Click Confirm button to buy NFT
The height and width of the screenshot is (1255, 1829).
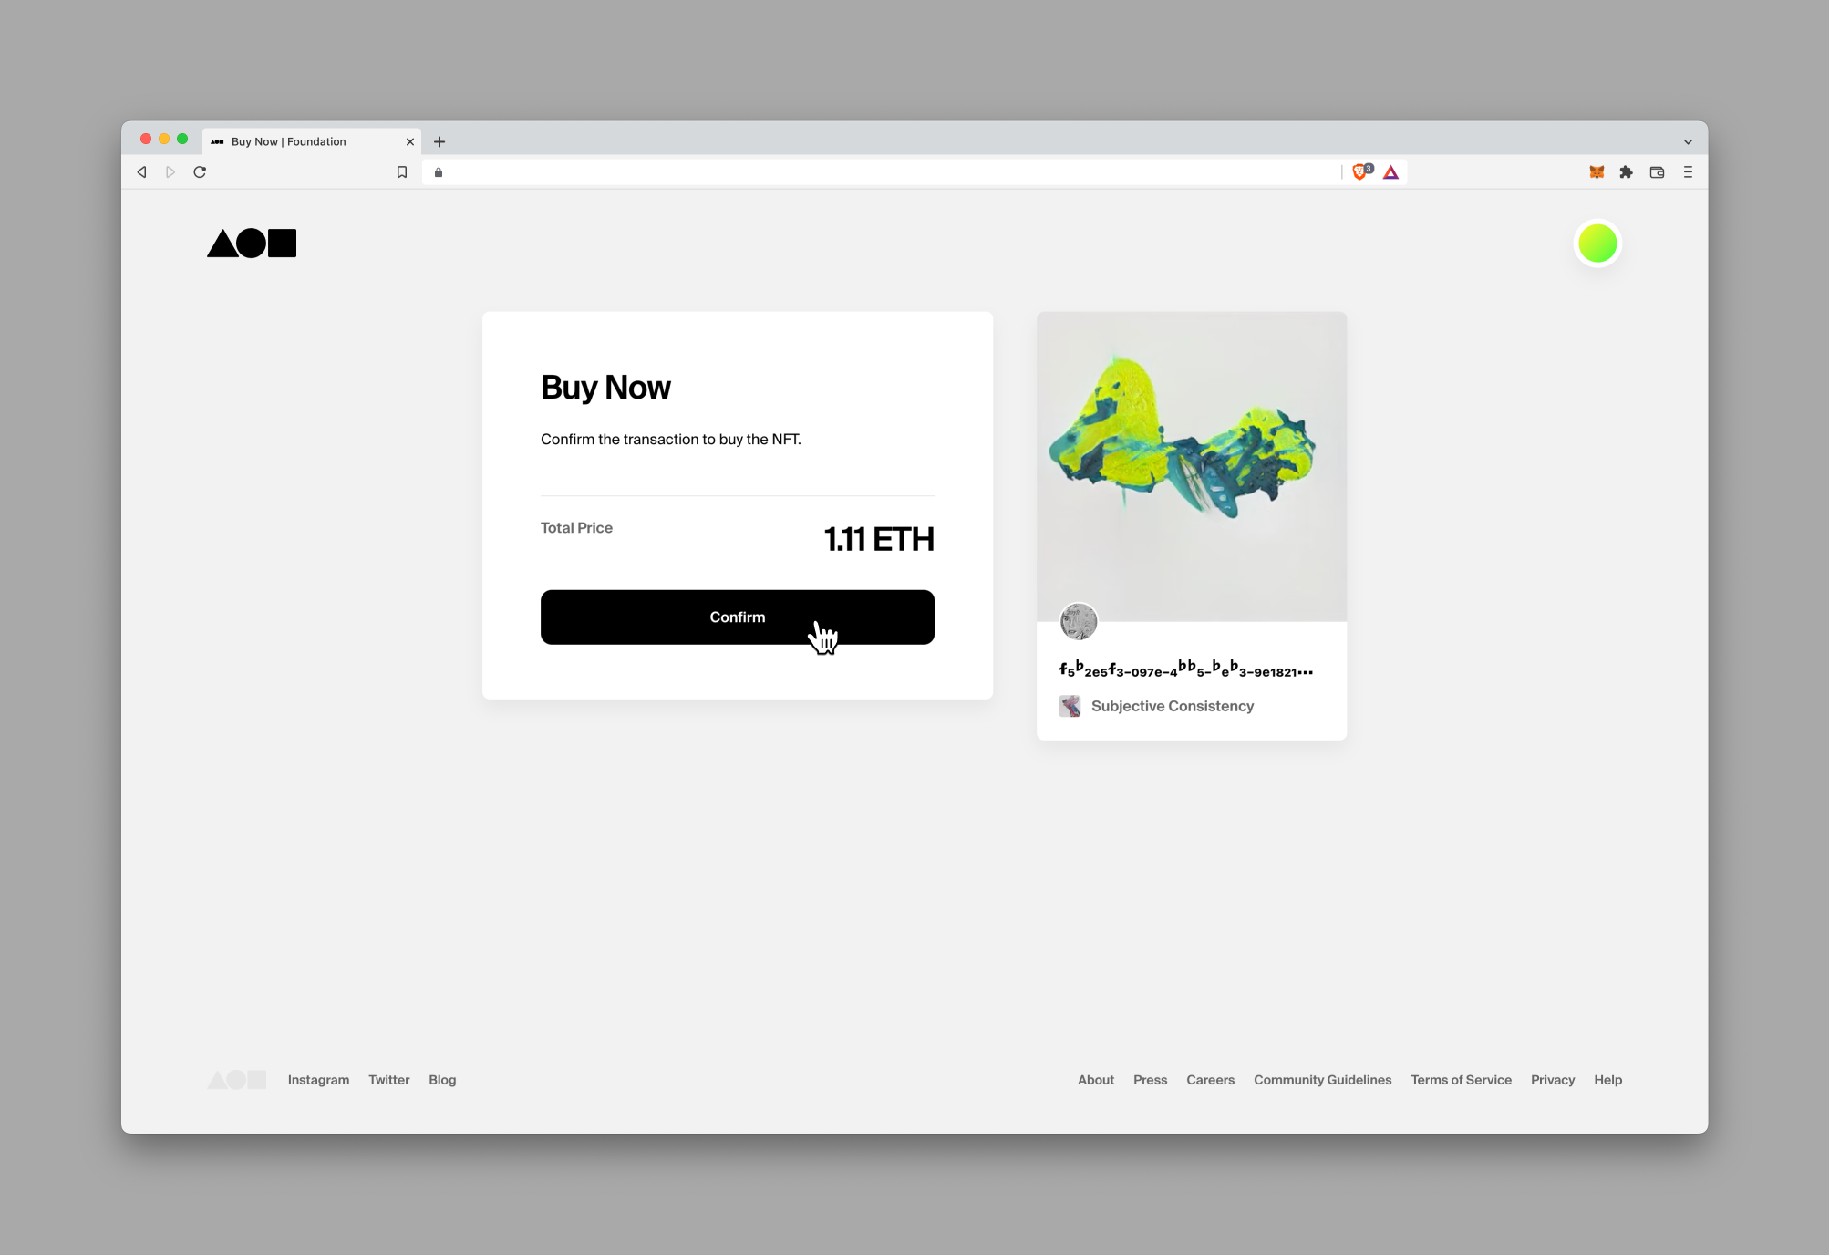pos(737,617)
